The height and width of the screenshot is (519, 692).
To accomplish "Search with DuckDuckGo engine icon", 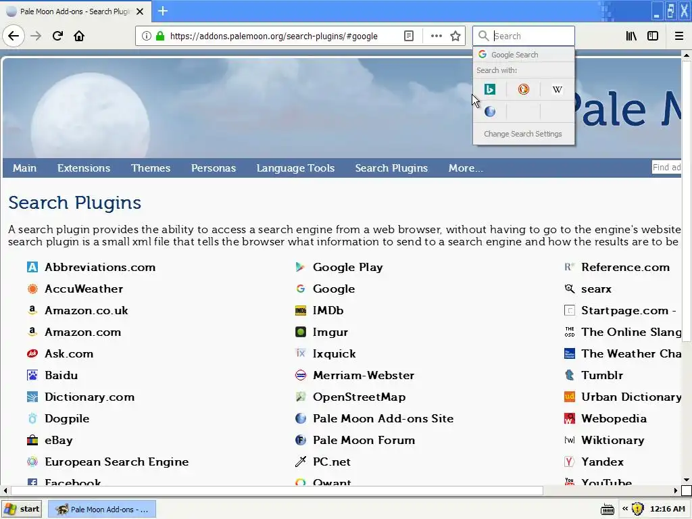I will (x=524, y=89).
